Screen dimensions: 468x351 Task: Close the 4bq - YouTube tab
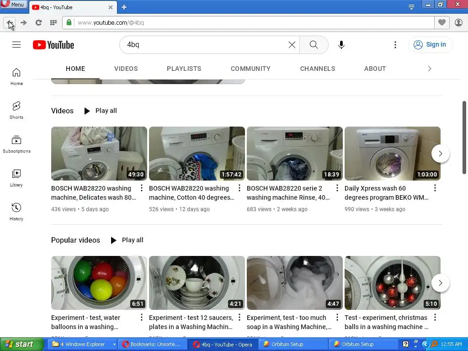(x=111, y=7)
